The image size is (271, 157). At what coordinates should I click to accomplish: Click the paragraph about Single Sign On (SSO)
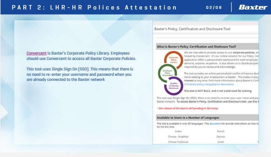coord(80,74)
